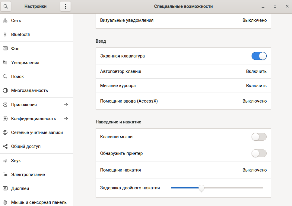Click the Дисплеи monitor icon
Viewport: 292px width, 206px height.
(5, 188)
